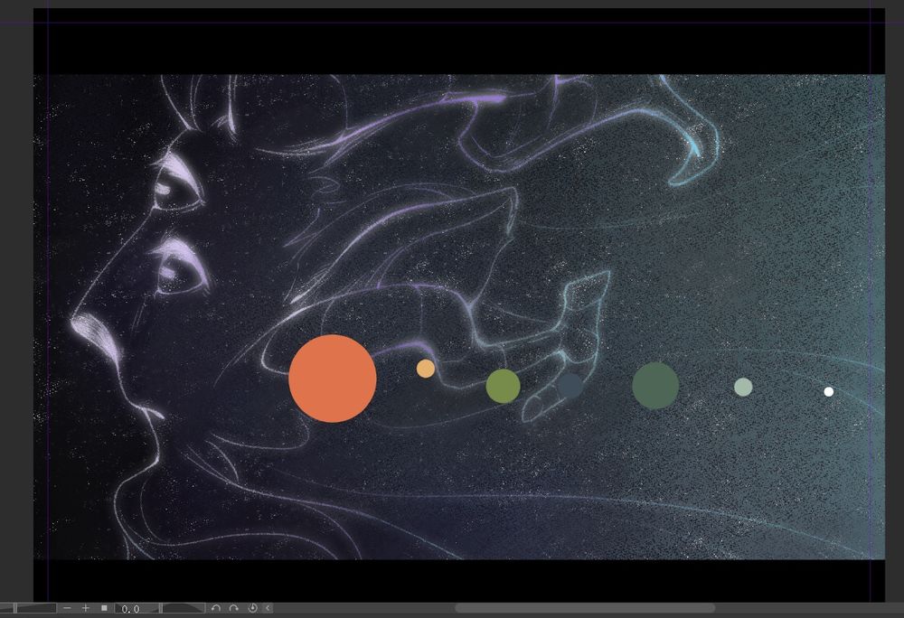Screen dimensions: 904x618
Task: Click the dark slate-blue circle on the canvas
Action: (570, 385)
